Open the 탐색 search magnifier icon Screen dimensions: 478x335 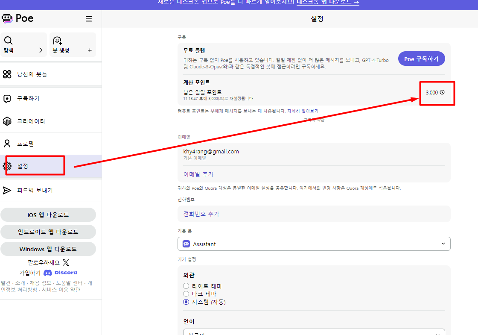coord(8,40)
